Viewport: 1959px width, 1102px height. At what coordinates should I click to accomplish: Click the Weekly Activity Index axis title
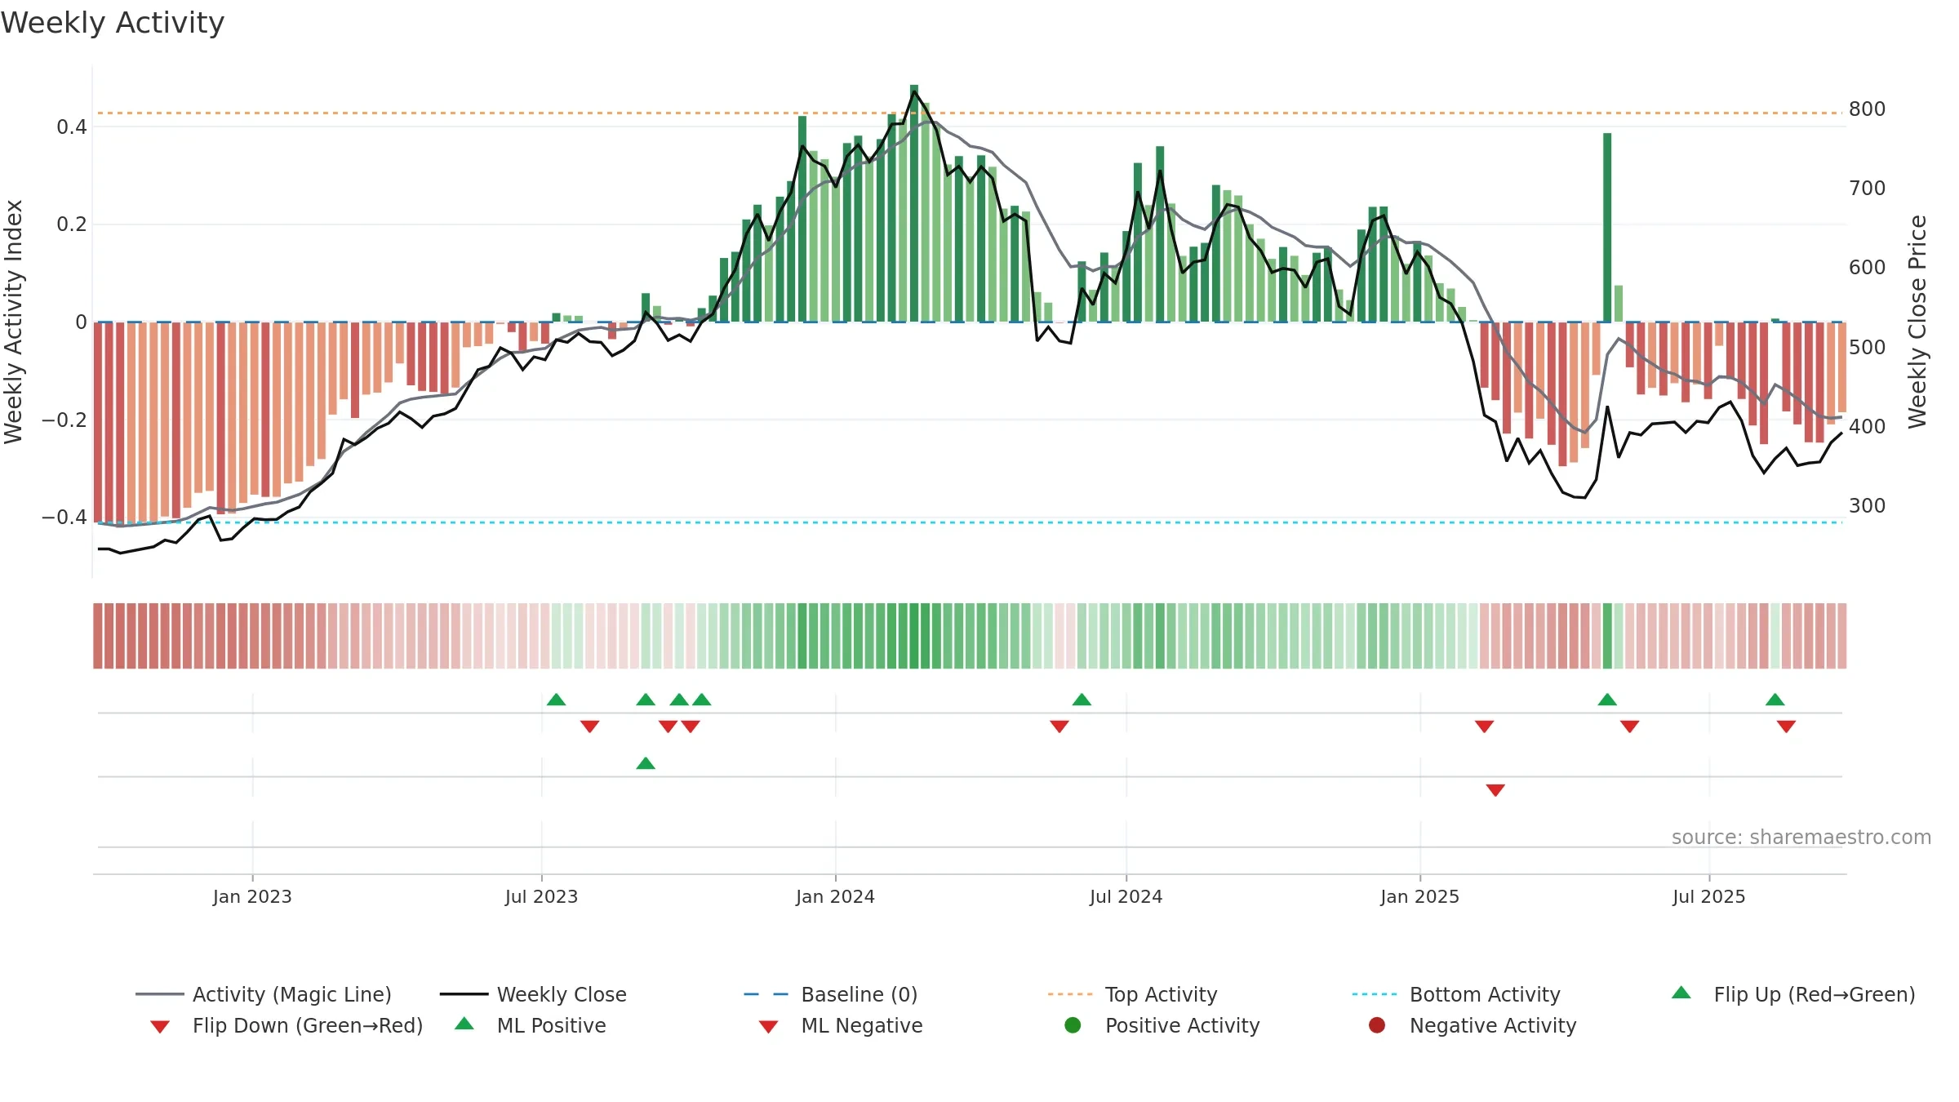click(13, 322)
